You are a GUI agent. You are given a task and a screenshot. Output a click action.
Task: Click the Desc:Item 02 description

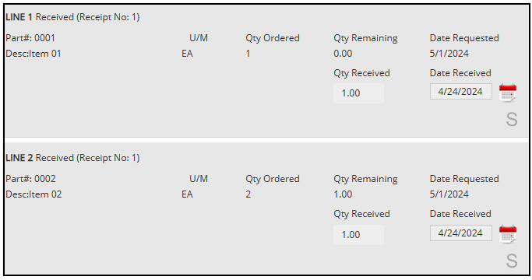click(33, 194)
